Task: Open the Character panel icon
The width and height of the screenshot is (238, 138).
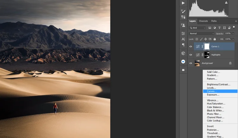Action: 183,39
